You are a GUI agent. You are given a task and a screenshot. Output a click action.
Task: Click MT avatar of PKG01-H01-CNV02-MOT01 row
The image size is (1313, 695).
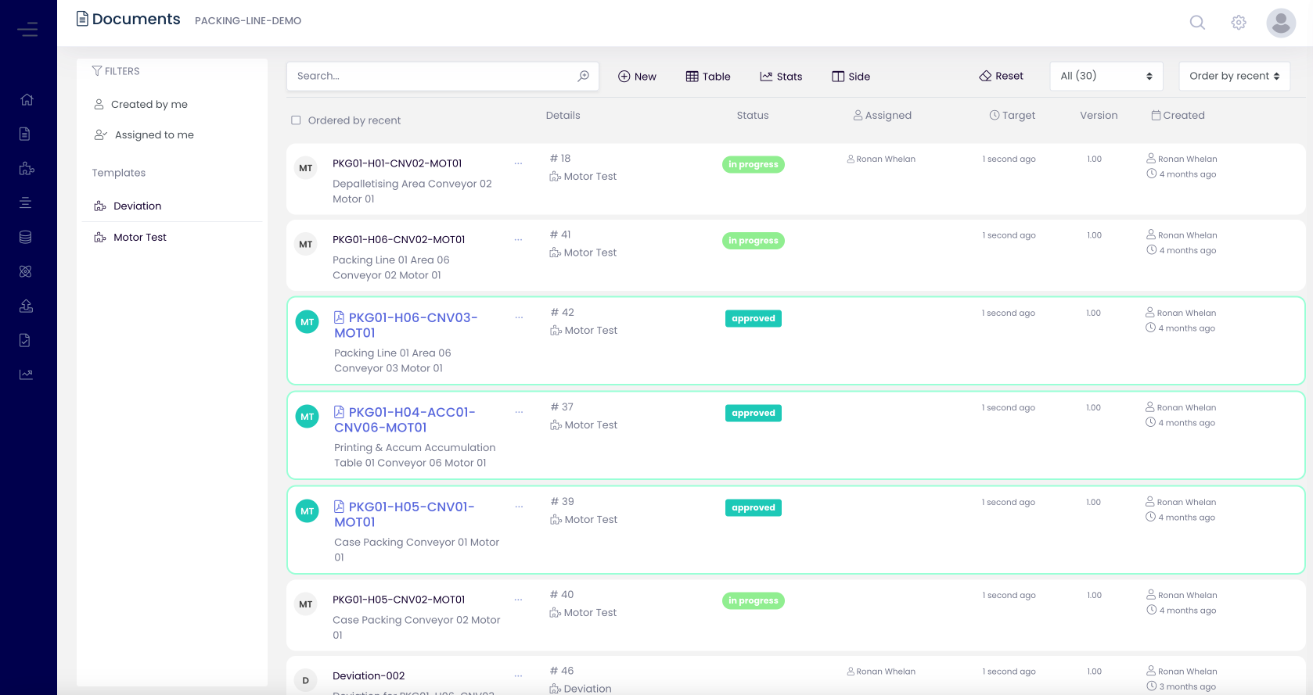[306, 168]
